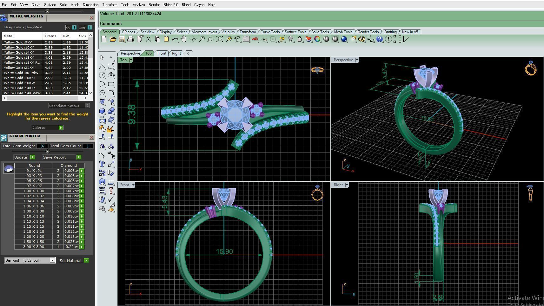Open the Analyze menu

pos(139,5)
